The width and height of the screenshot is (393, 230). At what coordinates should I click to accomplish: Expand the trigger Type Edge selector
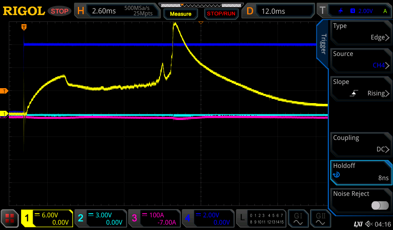pyautogui.click(x=361, y=32)
